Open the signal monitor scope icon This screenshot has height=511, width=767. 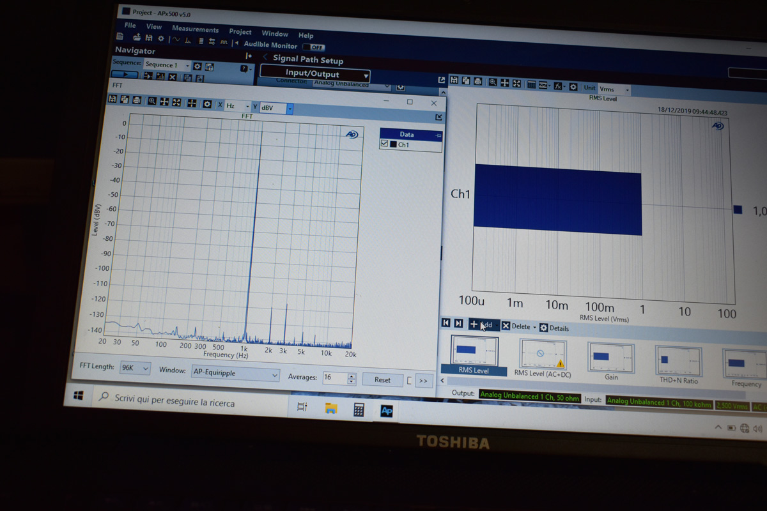pyautogui.click(x=176, y=40)
